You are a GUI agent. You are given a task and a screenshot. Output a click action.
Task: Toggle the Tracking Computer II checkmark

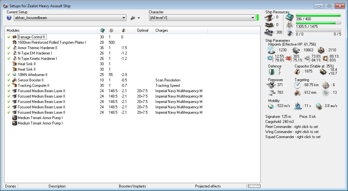[x=9, y=86]
